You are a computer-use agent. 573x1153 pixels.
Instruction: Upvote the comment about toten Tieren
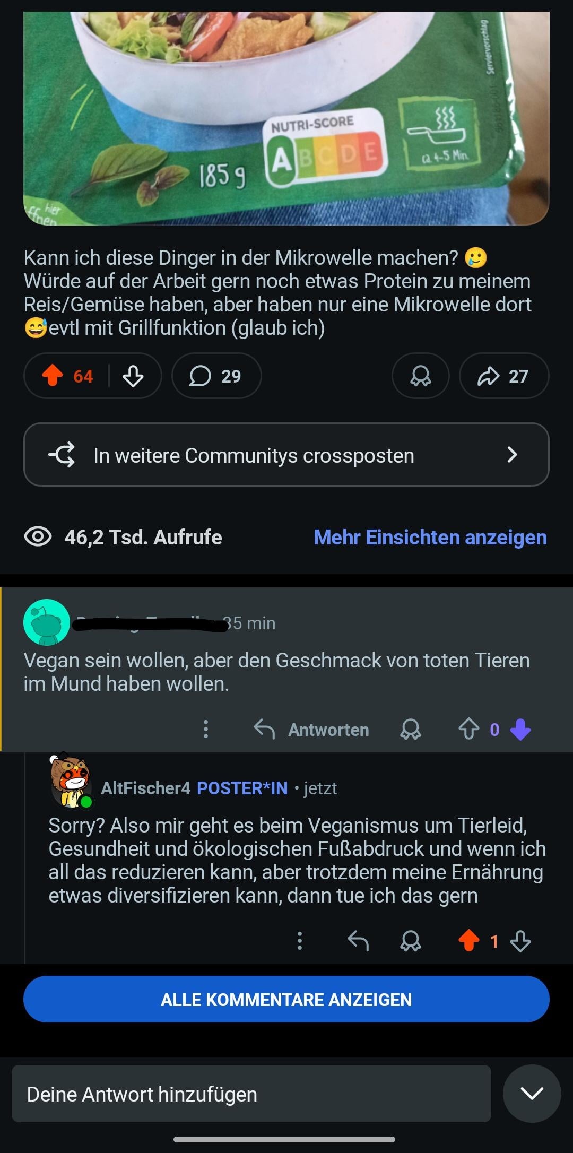click(468, 730)
